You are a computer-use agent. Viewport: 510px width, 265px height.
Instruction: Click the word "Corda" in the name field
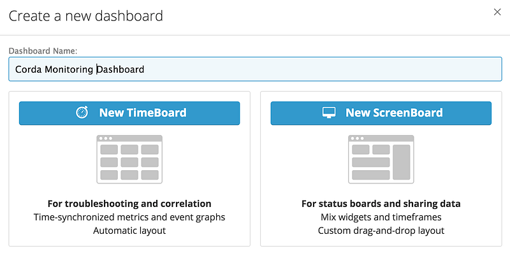tap(28, 69)
